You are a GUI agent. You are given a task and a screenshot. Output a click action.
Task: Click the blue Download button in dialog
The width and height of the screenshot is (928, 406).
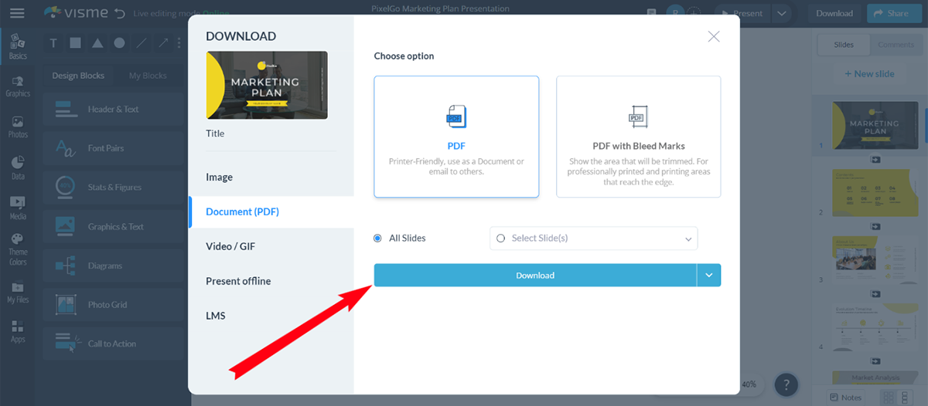tap(535, 276)
